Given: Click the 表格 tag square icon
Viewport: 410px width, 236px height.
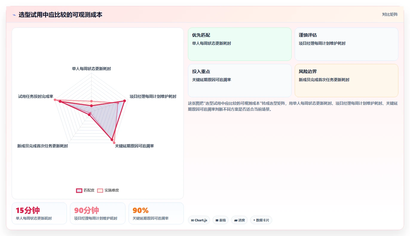Looking at the screenshot, I should pyautogui.click(x=217, y=220).
